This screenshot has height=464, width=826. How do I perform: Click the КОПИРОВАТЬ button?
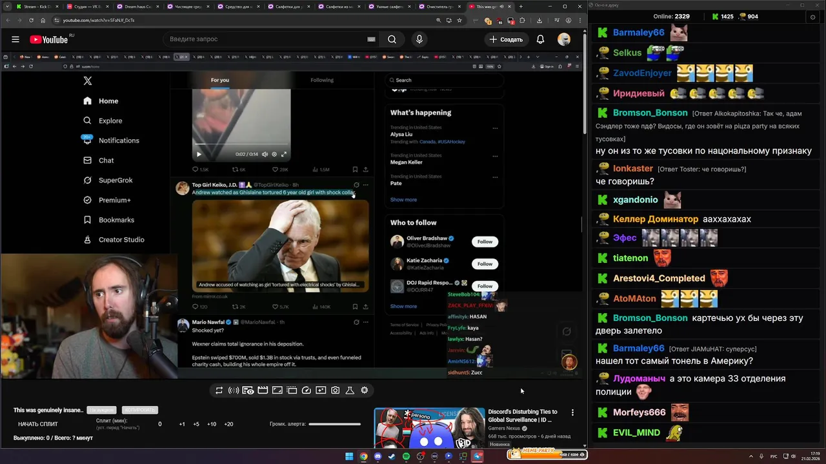click(x=139, y=410)
